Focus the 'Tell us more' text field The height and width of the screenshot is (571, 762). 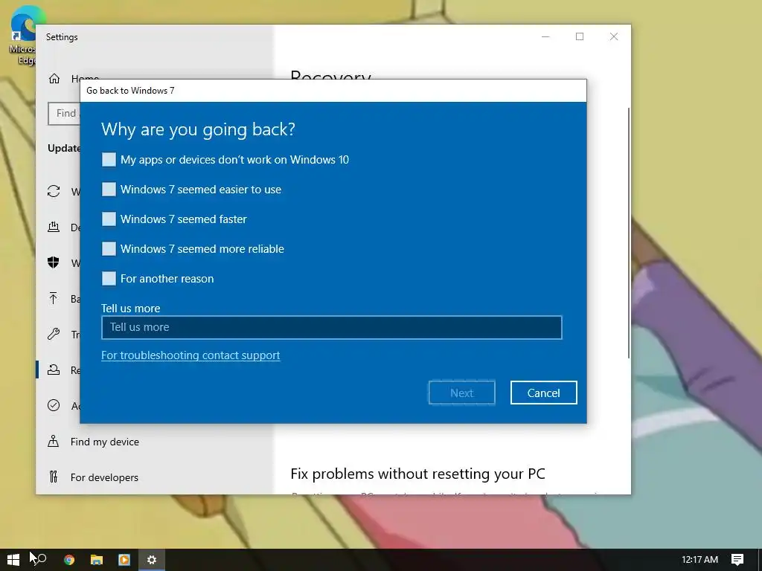point(331,327)
